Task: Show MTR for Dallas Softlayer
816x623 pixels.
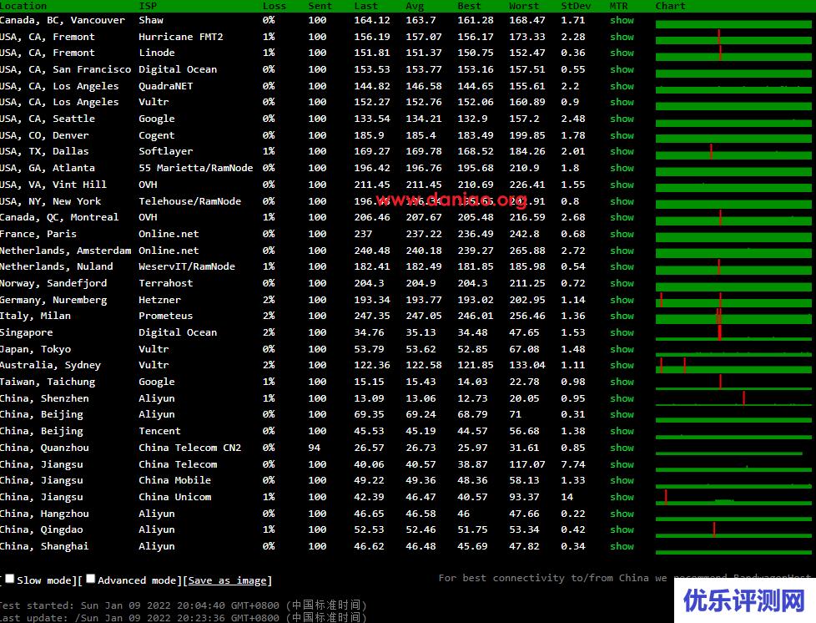Action: tap(622, 151)
